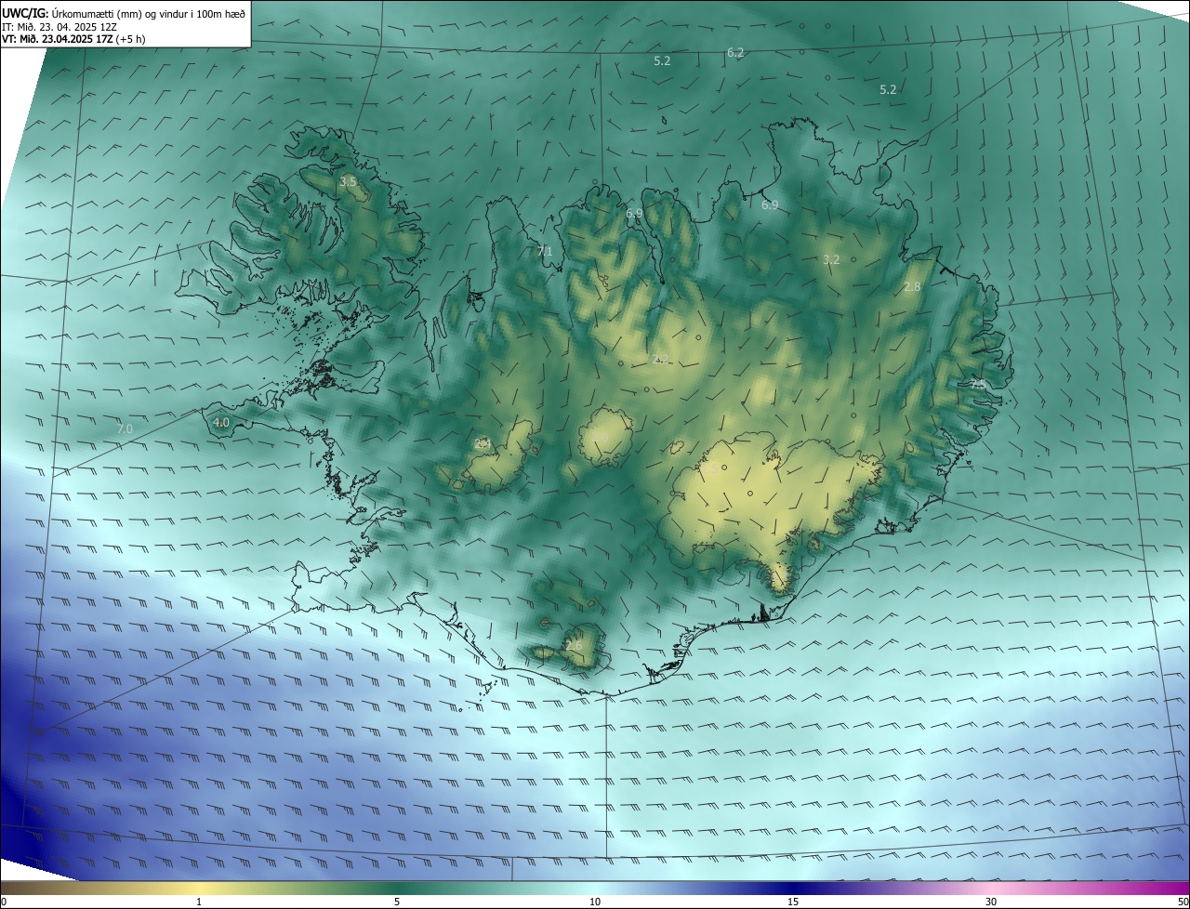Viewport: 1190px width, 909px height.
Task: Click the 2.8 value in east Iceland
Action: pyautogui.click(x=912, y=287)
